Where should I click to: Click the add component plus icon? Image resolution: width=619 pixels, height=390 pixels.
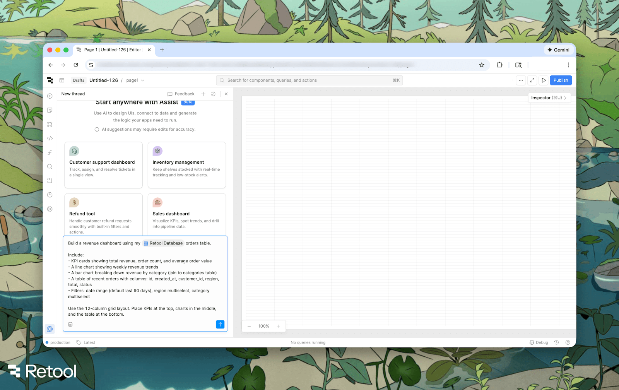(x=50, y=96)
